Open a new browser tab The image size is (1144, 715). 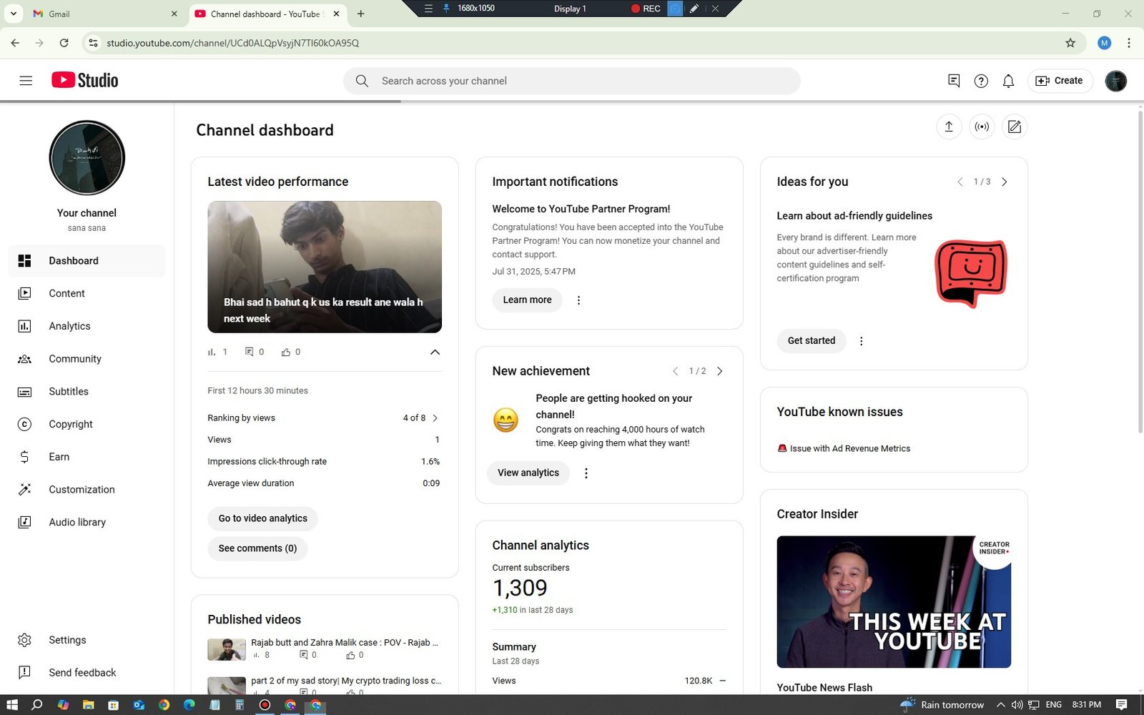point(360,14)
